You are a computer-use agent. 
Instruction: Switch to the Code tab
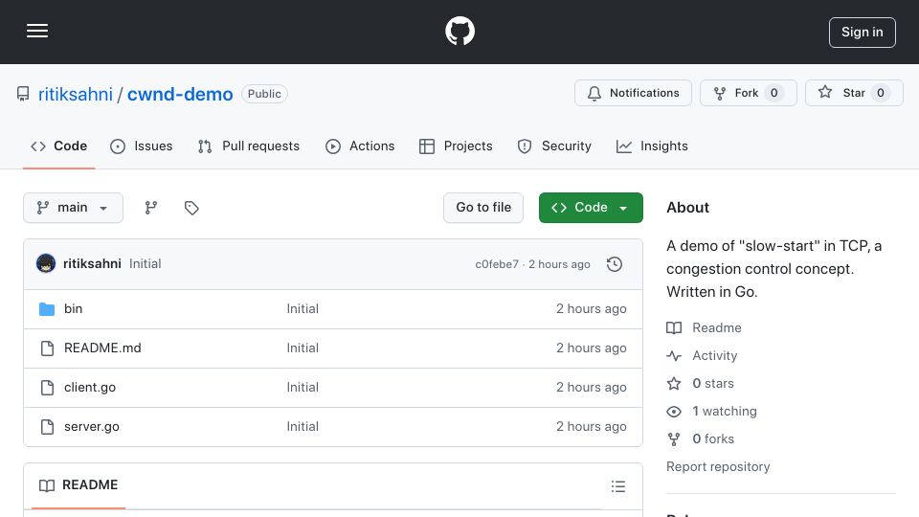[58, 146]
